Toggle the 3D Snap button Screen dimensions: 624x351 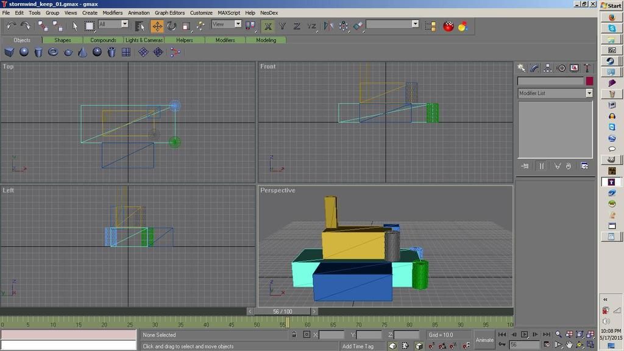coord(431,346)
